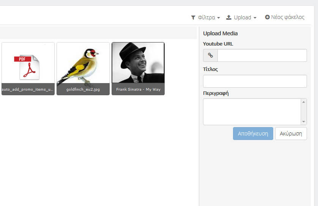Click the caret arrow next to Upload
The width and height of the screenshot is (318, 206).
coord(255,18)
